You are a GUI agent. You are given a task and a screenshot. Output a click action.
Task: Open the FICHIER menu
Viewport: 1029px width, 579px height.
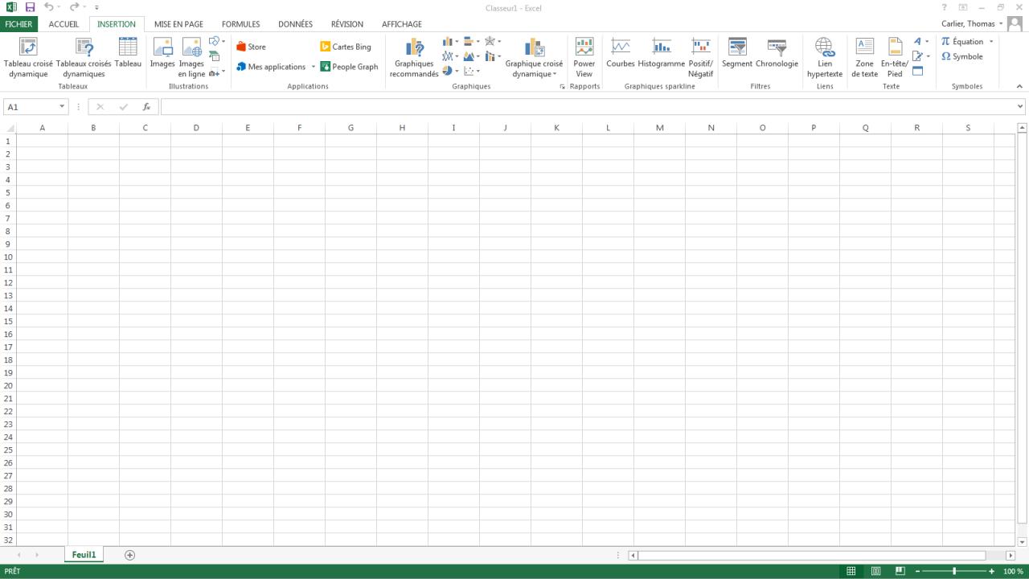pyautogui.click(x=18, y=24)
